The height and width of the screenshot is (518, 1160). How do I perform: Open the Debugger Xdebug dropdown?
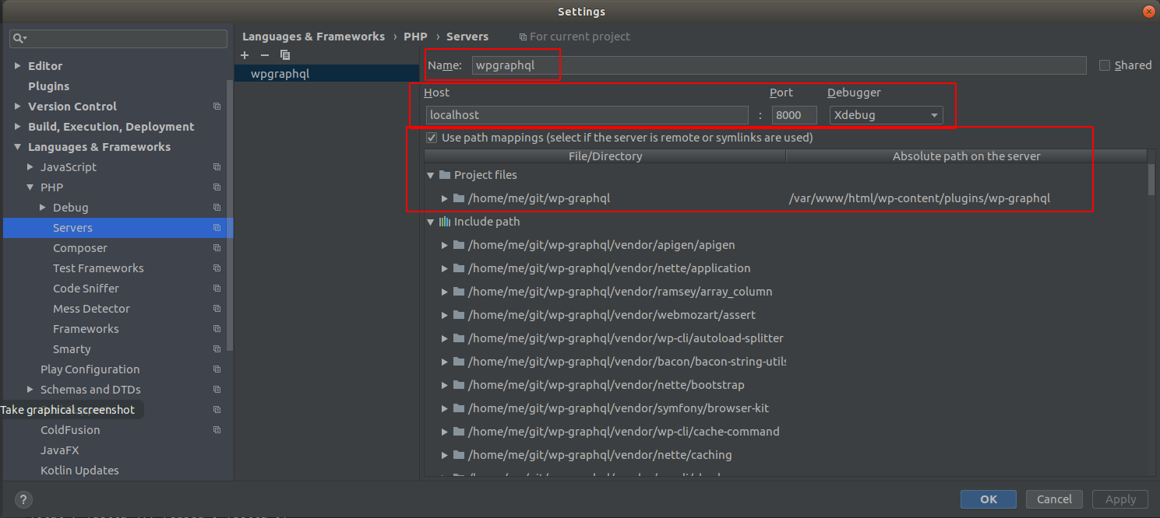click(x=886, y=115)
